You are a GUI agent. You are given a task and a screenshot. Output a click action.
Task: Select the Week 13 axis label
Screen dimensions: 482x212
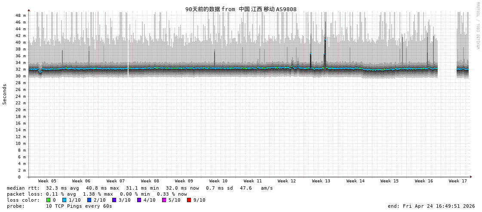coord(321,181)
